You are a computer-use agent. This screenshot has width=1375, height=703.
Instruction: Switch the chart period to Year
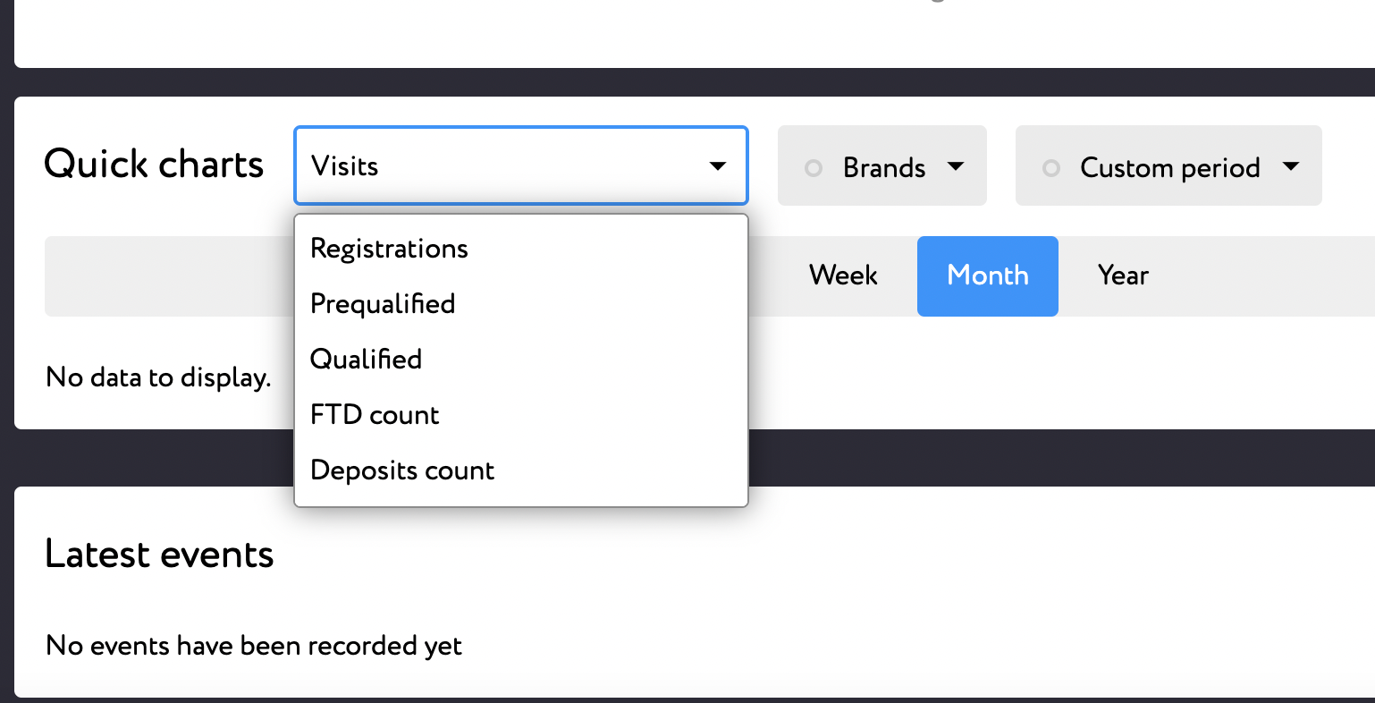pos(1123,275)
